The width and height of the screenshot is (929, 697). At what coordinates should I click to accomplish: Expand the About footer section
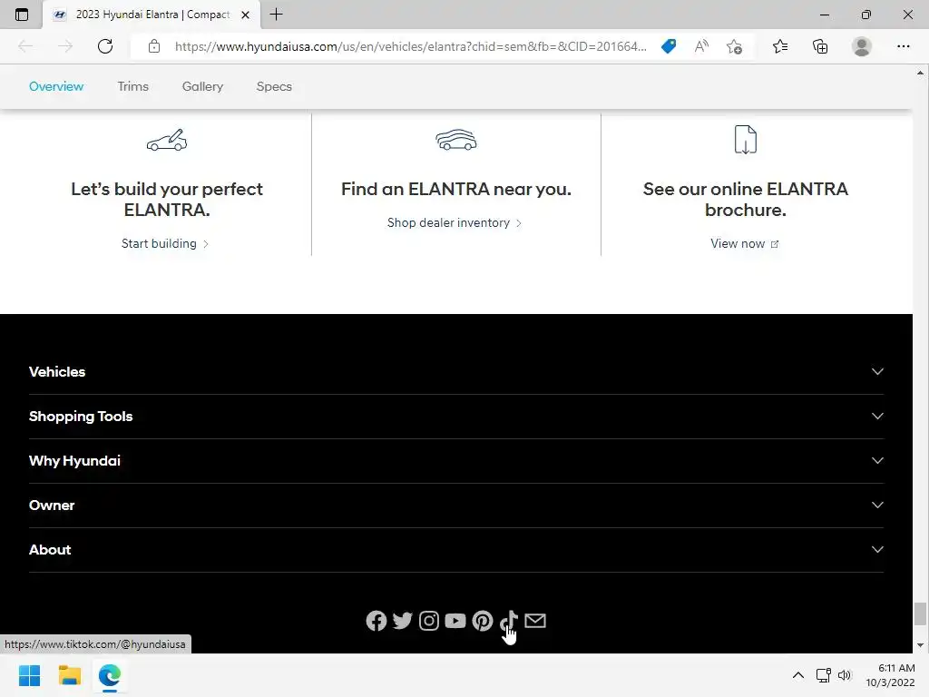[x=456, y=549]
